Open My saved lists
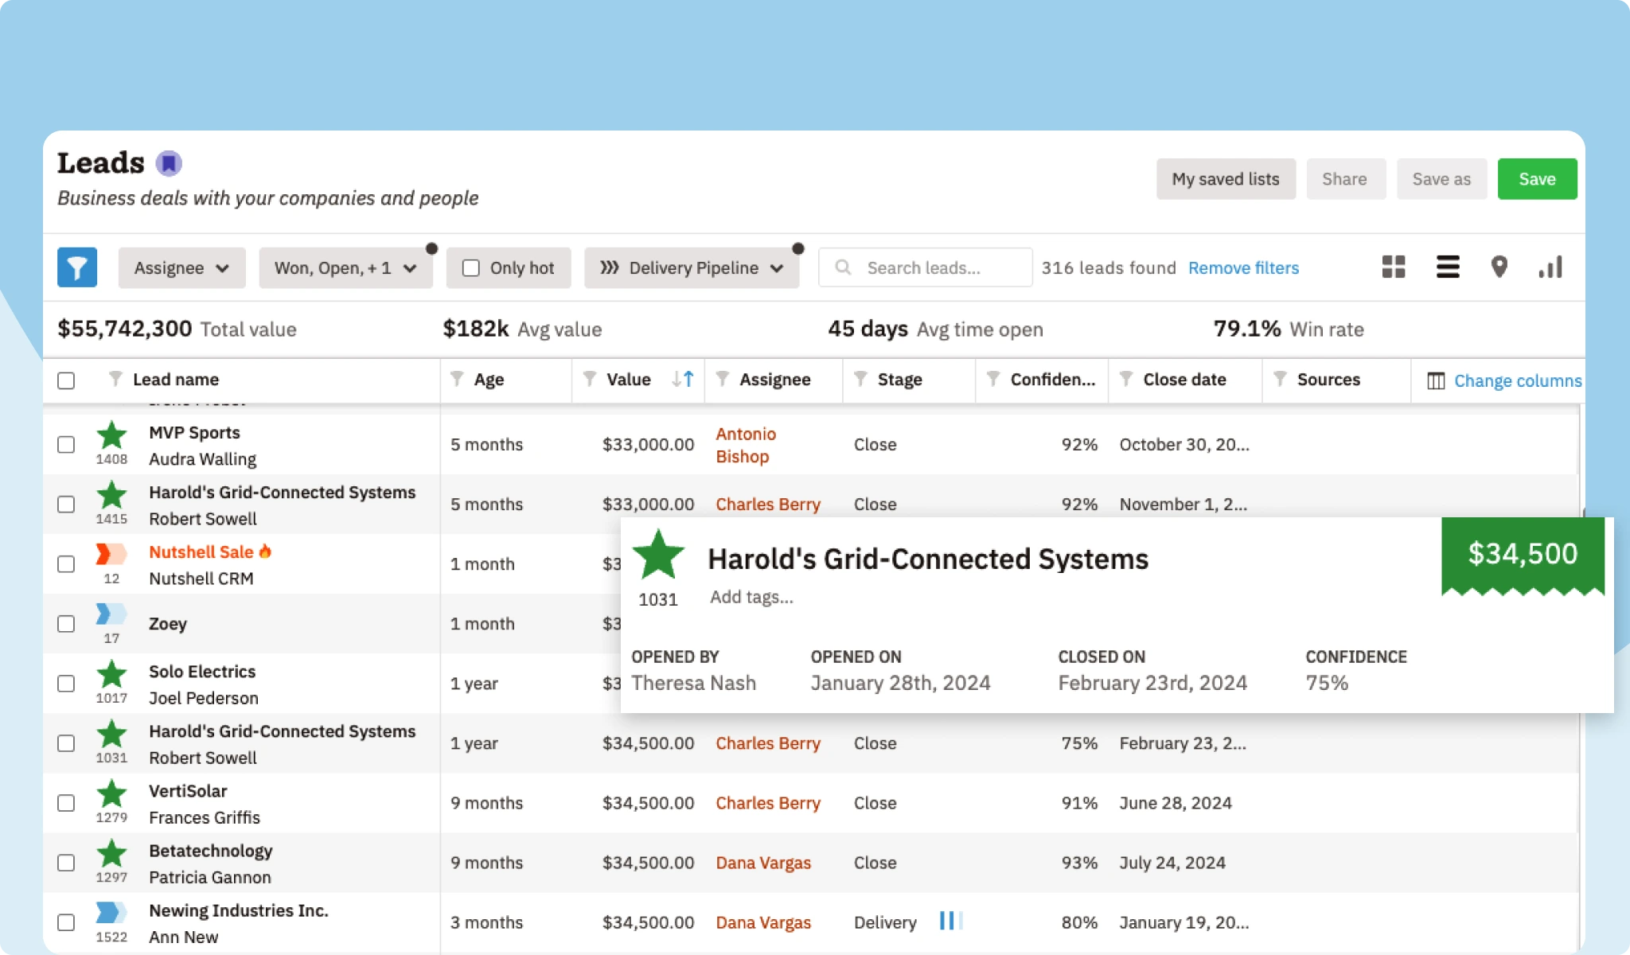The image size is (1630, 955). (x=1225, y=179)
